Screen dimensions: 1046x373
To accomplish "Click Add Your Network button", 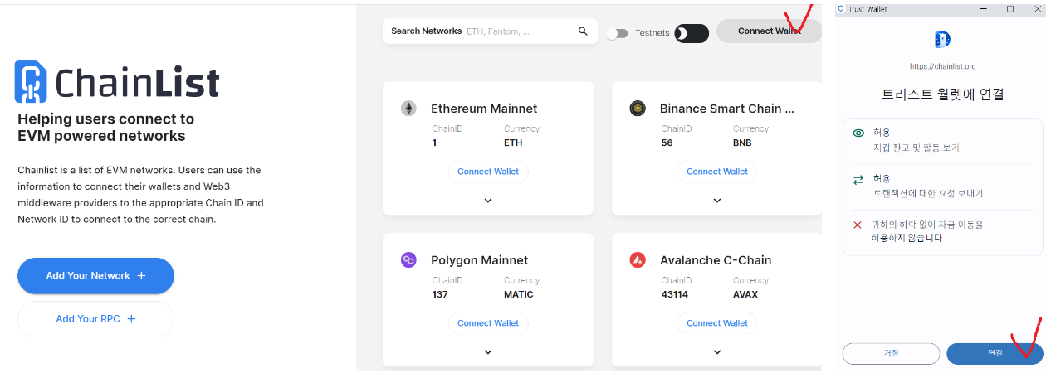I will point(95,276).
